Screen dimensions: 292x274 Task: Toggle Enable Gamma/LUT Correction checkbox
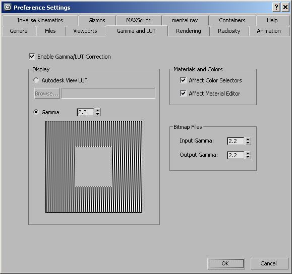point(32,57)
